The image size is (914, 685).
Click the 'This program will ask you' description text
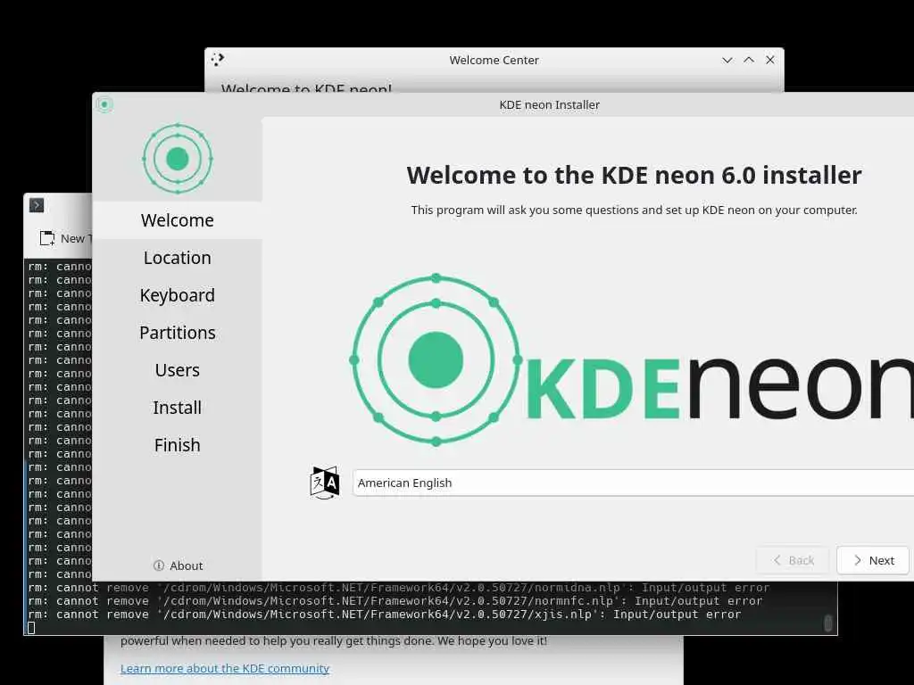(x=635, y=210)
